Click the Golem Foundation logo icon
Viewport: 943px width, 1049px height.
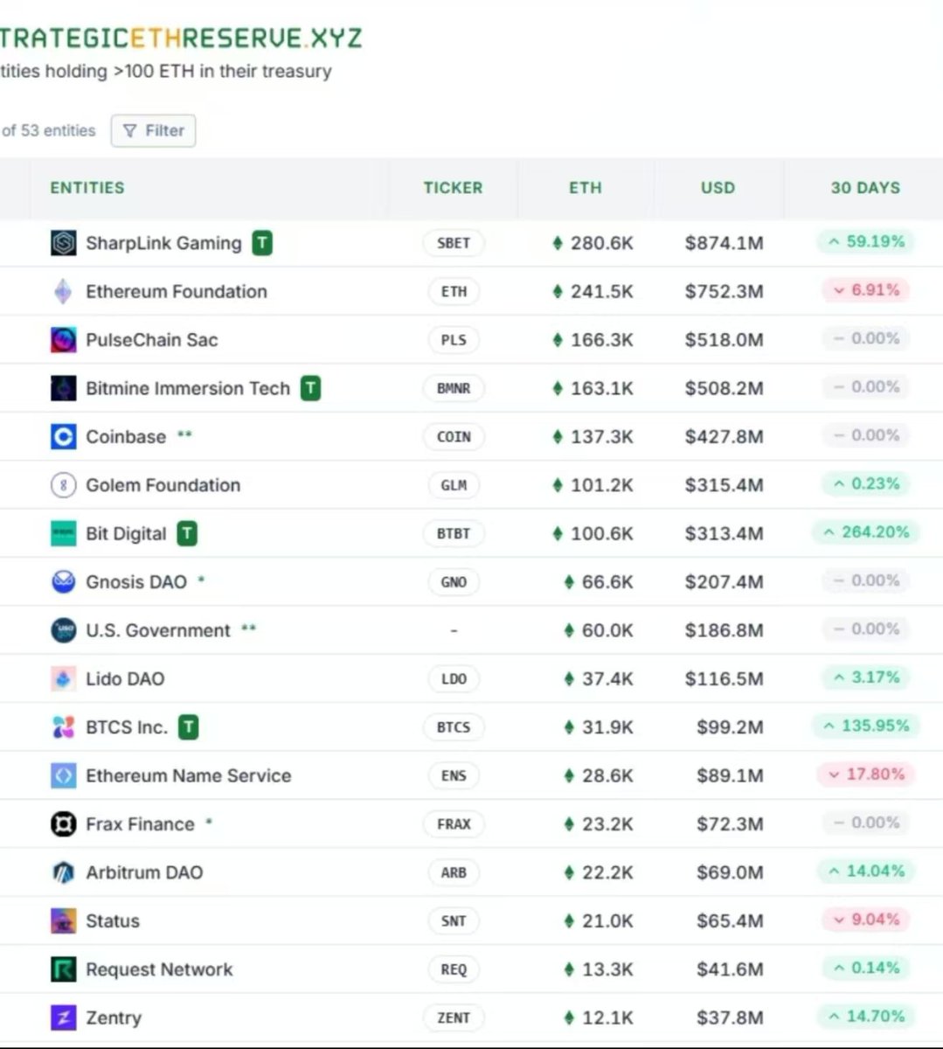coord(63,485)
